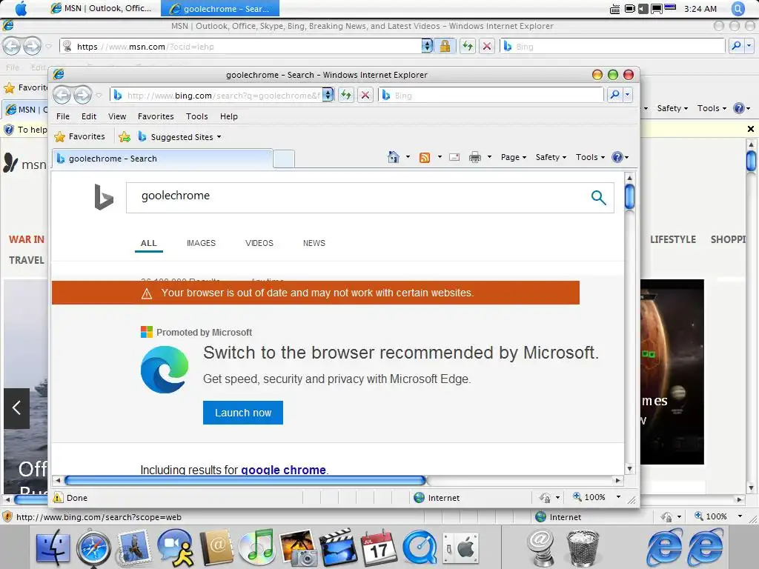Click the Favorites button with star
The image size is (759, 569).
click(80, 136)
